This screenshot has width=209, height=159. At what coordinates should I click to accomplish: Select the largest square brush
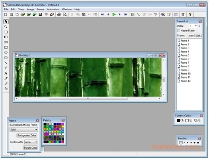point(198,143)
